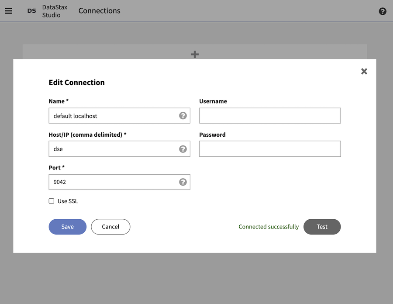The width and height of the screenshot is (393, 304).
Task: Click the 'Port *' field label
Action: pos(57,168)
